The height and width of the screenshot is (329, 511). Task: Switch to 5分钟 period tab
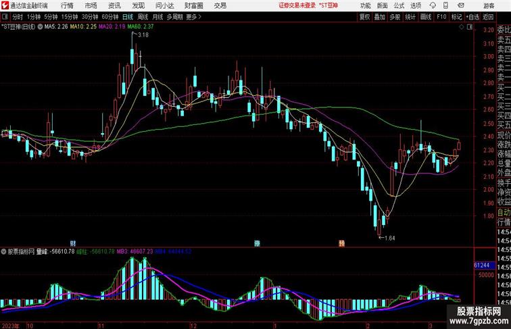tap(51, 17)
